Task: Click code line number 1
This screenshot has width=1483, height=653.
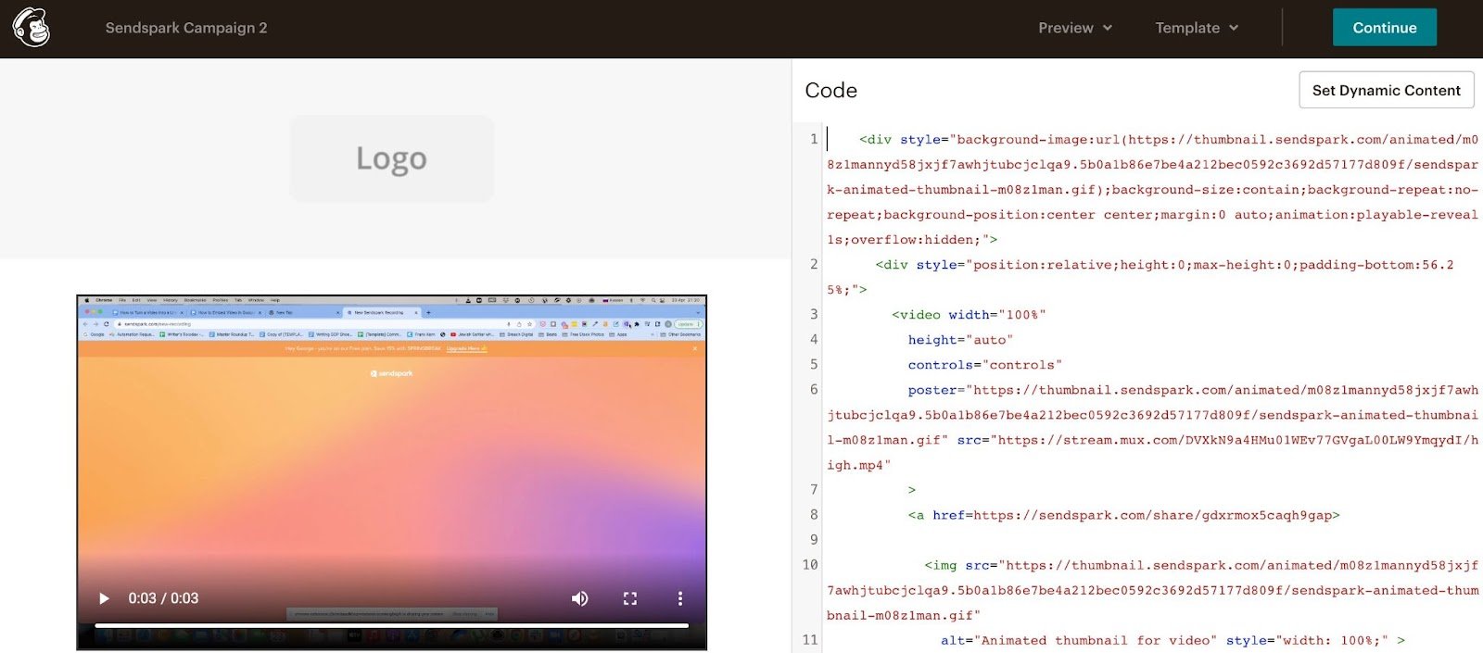Action: pos(814,139)
